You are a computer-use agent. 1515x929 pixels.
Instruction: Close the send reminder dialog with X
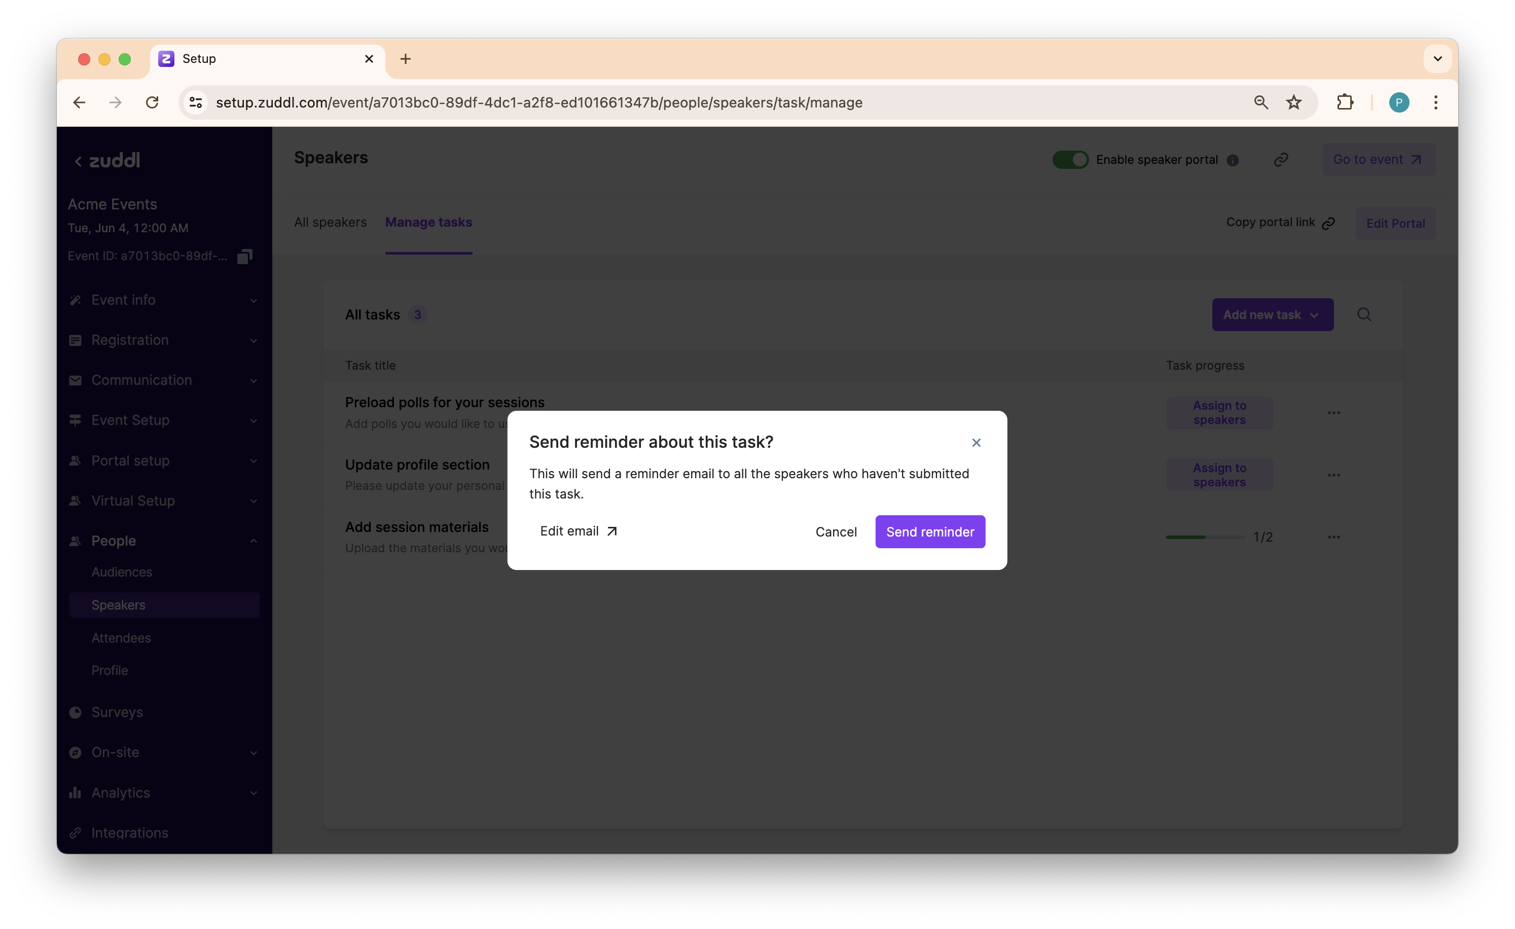point(976,443)
